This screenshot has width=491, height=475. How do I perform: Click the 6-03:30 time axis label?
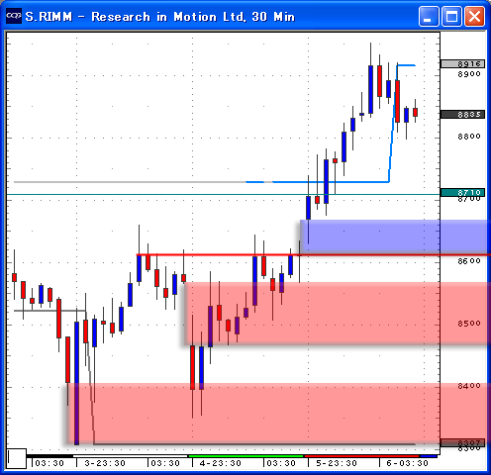tap(407, 463)
